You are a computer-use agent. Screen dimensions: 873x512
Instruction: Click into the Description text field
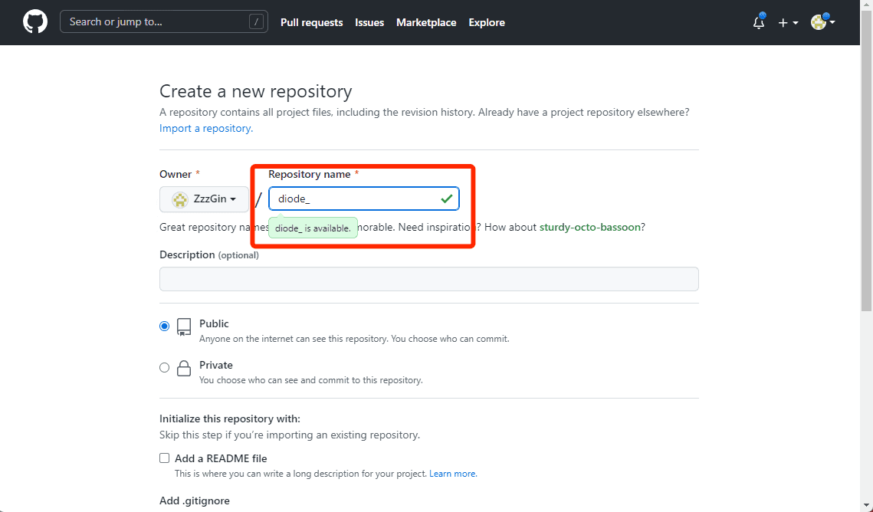(428, 279)
